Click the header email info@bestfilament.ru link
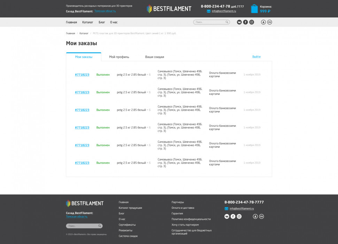The height and width of the screenshot is (244, 338). coord(224,11)
